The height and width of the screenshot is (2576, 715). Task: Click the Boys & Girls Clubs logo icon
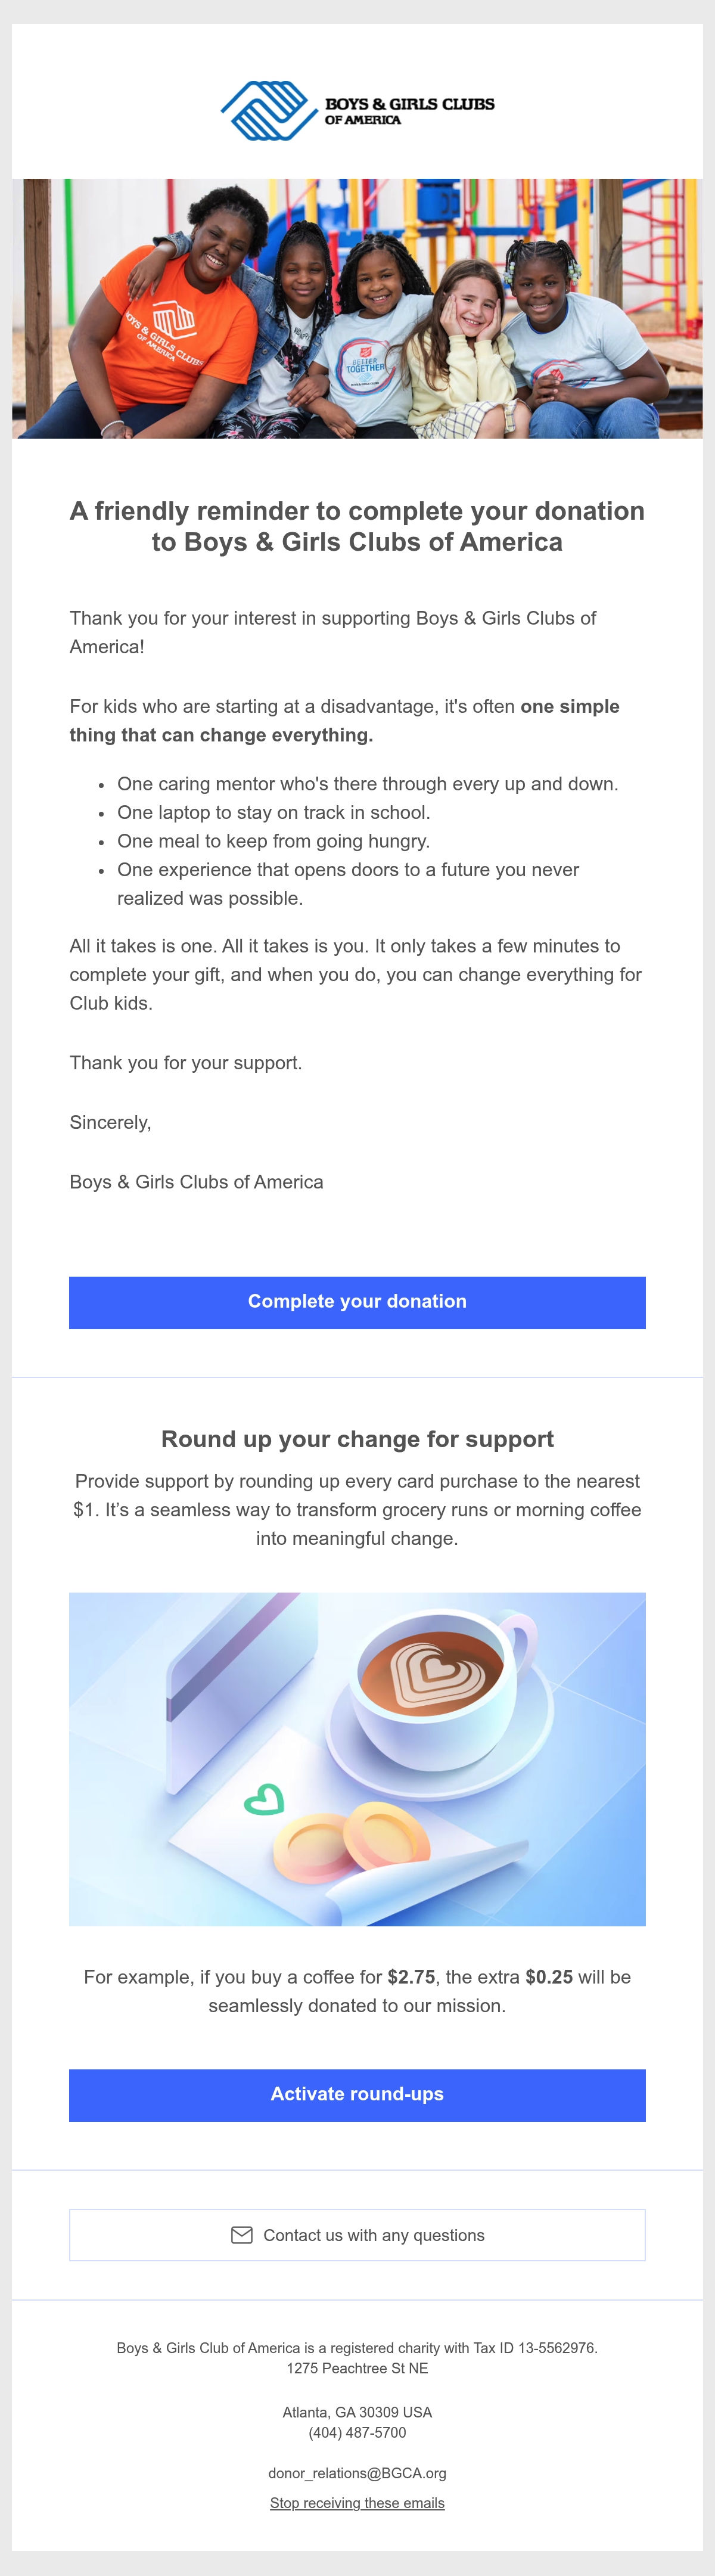tap(269, 110)
